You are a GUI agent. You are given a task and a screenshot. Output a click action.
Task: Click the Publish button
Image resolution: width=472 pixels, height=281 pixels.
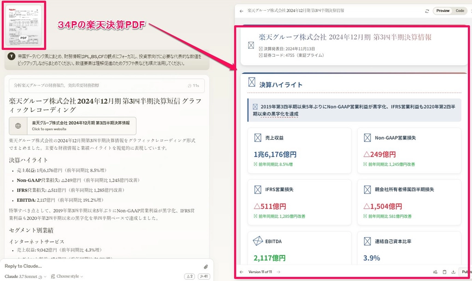(x=465, y=272)
